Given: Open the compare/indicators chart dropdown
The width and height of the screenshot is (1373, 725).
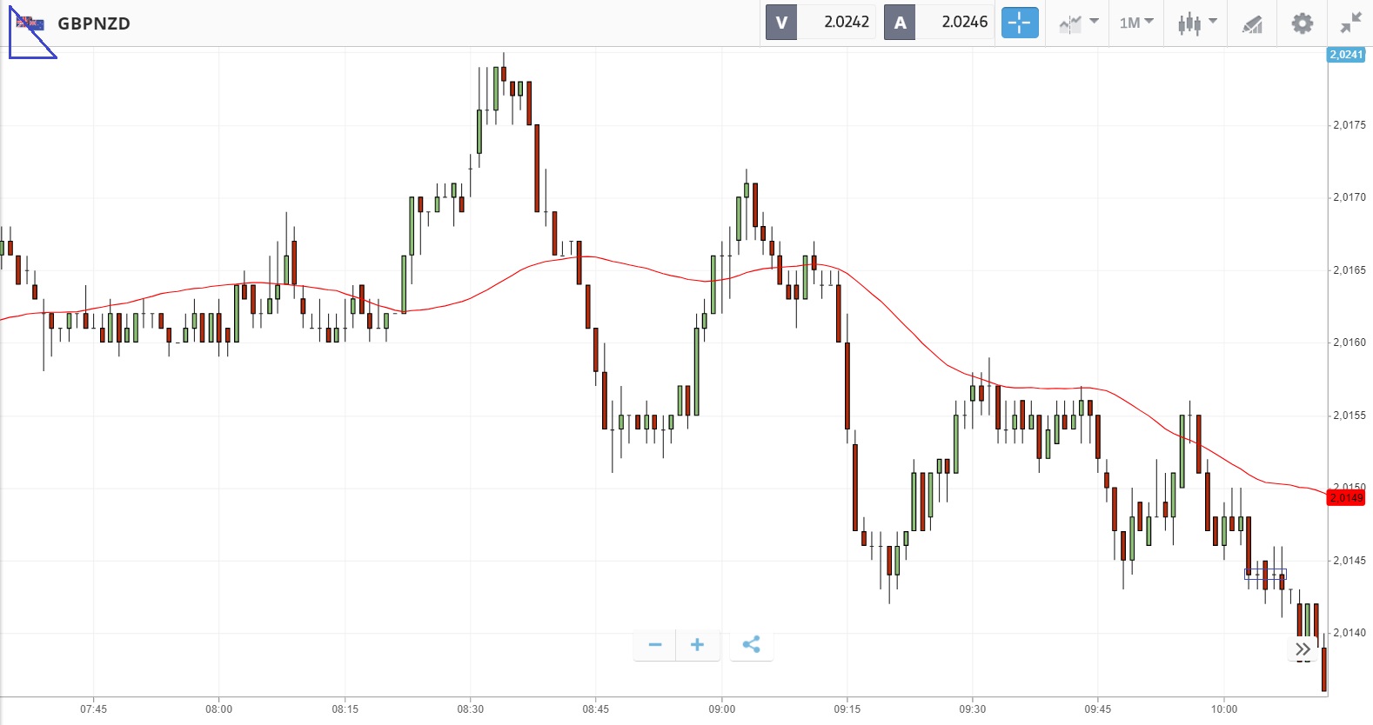Looking at the screenshot, I should pyautogui.click(x=1079, y=23).
